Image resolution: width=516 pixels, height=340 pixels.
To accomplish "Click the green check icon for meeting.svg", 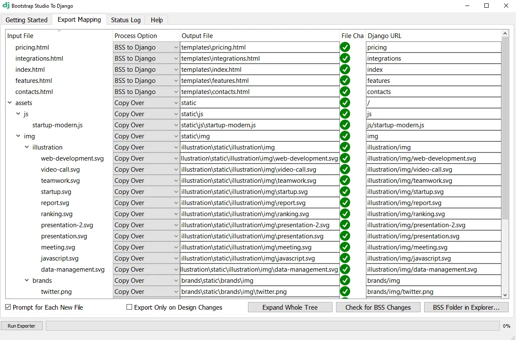I will (x=345, y=247).
